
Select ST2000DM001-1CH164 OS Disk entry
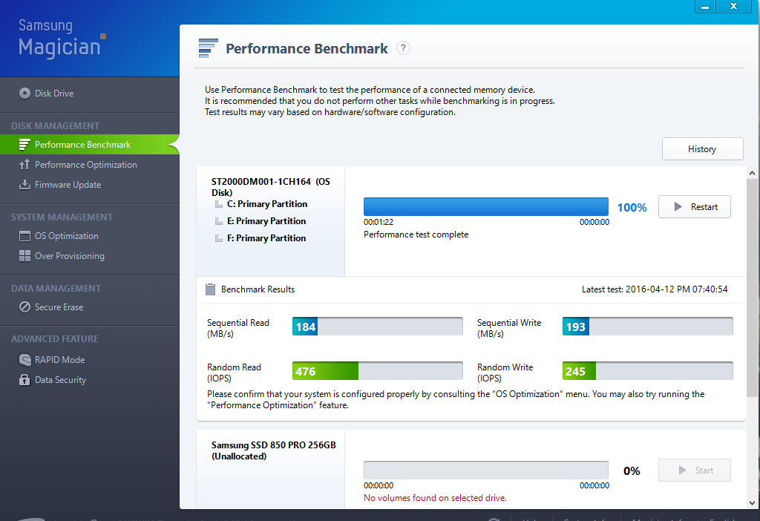point(270,187)
